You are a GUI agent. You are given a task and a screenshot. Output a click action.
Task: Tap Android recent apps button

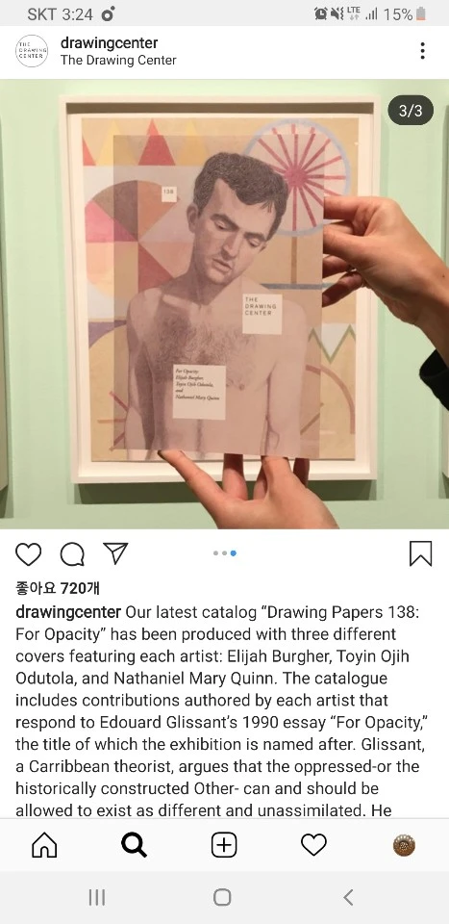click(x=96, y=897)
